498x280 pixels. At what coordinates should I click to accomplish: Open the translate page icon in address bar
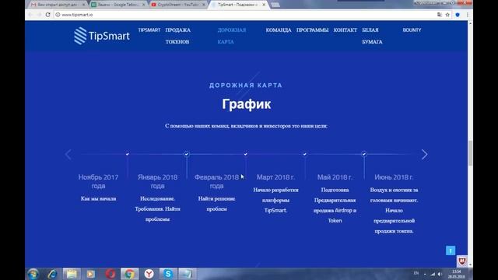(439, 15)
